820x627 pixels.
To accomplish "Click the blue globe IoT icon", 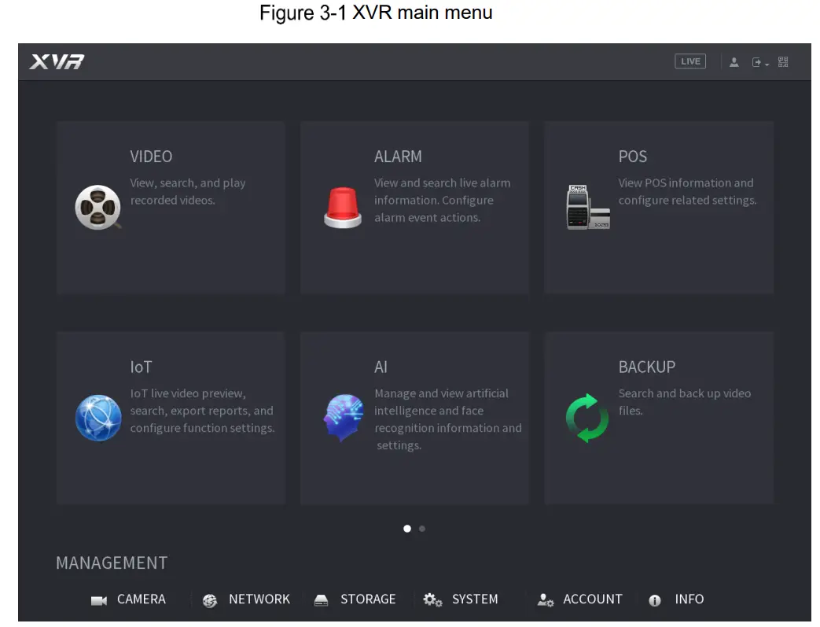I will coord(98,418).
